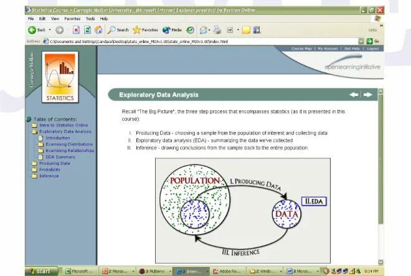Click the Get Help link
Image resolution: width=411 pixels, height=276 pixels.
click(352, 49)
